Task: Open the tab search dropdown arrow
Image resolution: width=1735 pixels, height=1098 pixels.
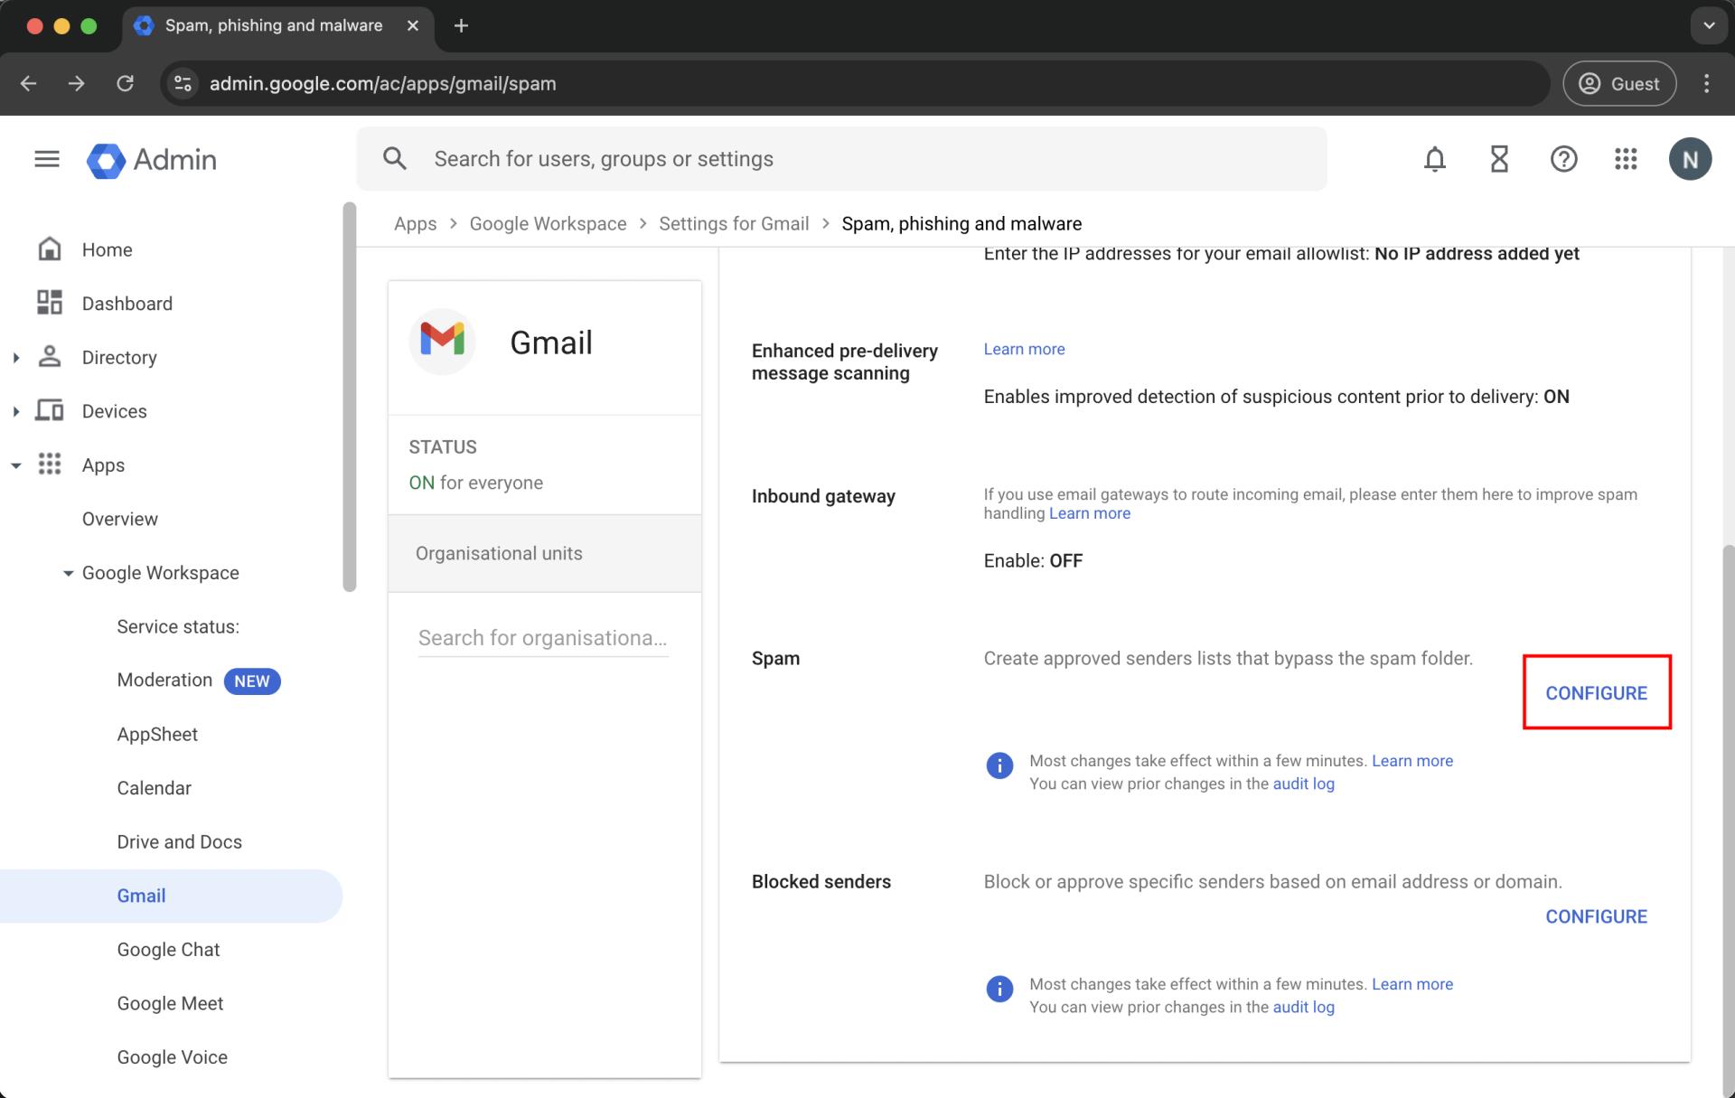Action: coord(1708,25)
